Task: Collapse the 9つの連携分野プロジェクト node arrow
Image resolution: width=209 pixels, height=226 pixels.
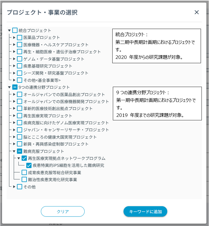Action: click(9, 87)
